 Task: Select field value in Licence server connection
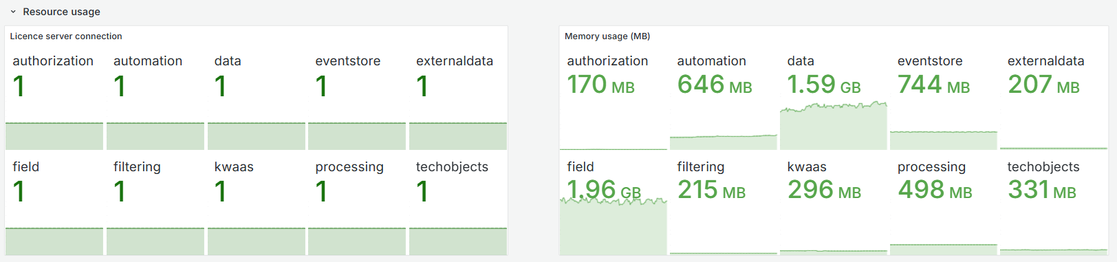click(x=19, y=191)
